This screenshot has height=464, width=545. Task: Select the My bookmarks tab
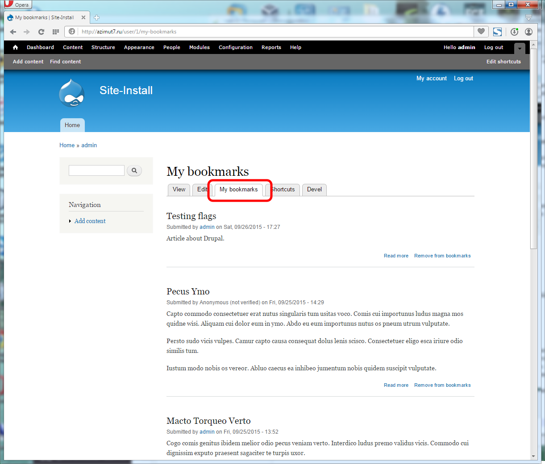(x=239, y=190)
